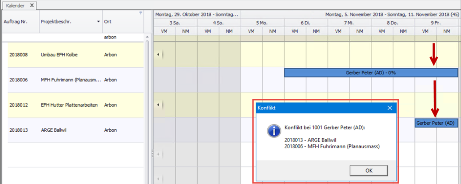The width and height of the screenshot is (461, 184).
Task: Click the '4 So.' day header
Action: tap(219, 23)
